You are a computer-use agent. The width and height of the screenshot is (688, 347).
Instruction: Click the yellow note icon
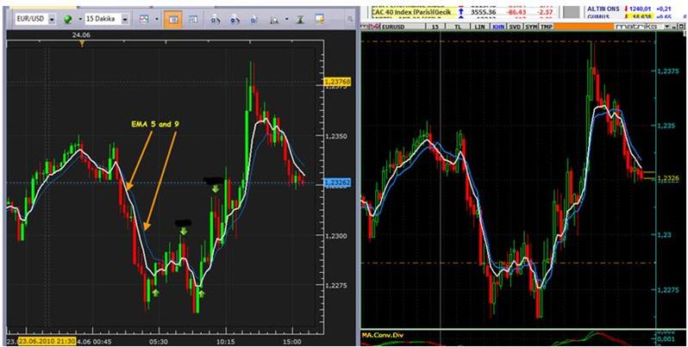318,18
